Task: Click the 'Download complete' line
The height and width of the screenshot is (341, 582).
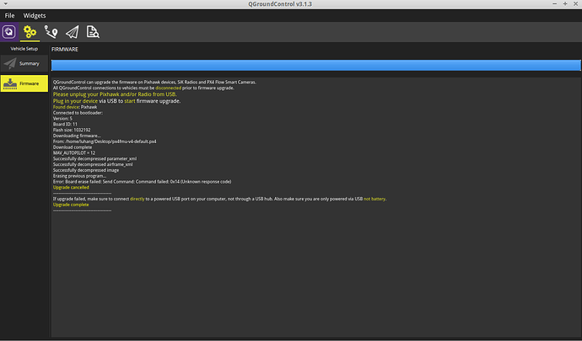Action: pos(73,147)
